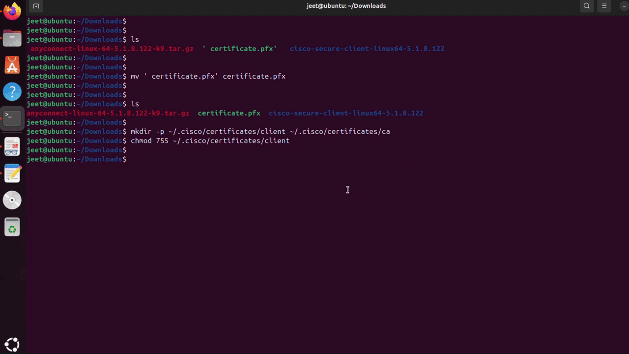The image size is (629, 354).
Task: Click the mv ' certificate.pfx' command line
Action: tap(208, 76)
